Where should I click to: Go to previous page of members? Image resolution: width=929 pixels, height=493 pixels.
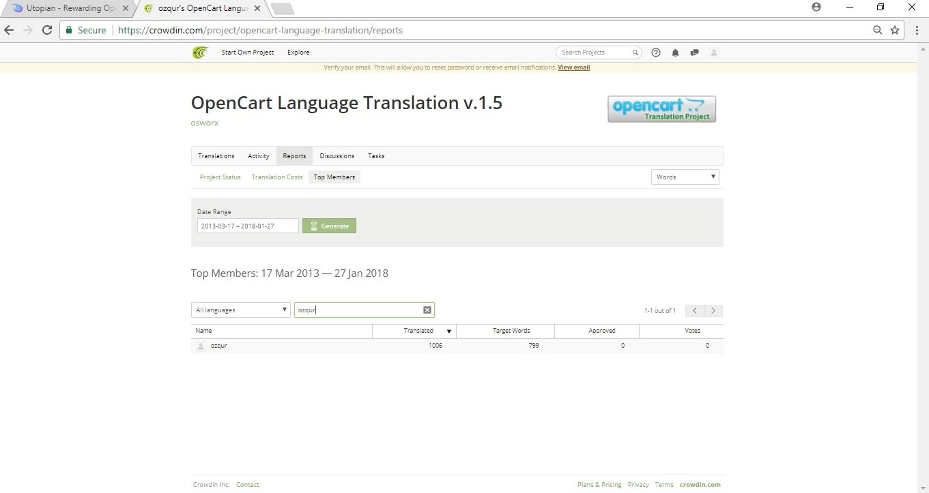click(694, 311)
